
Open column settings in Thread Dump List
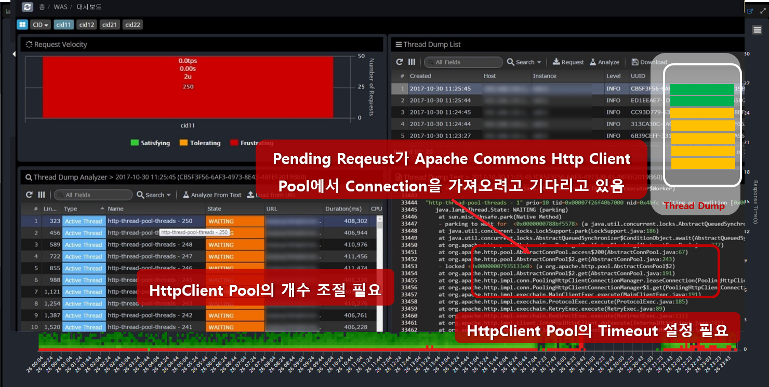click(x=411, y=62)
